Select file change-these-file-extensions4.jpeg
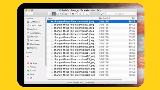This screenshot has height=90, width=160. (x=92, y=31)
